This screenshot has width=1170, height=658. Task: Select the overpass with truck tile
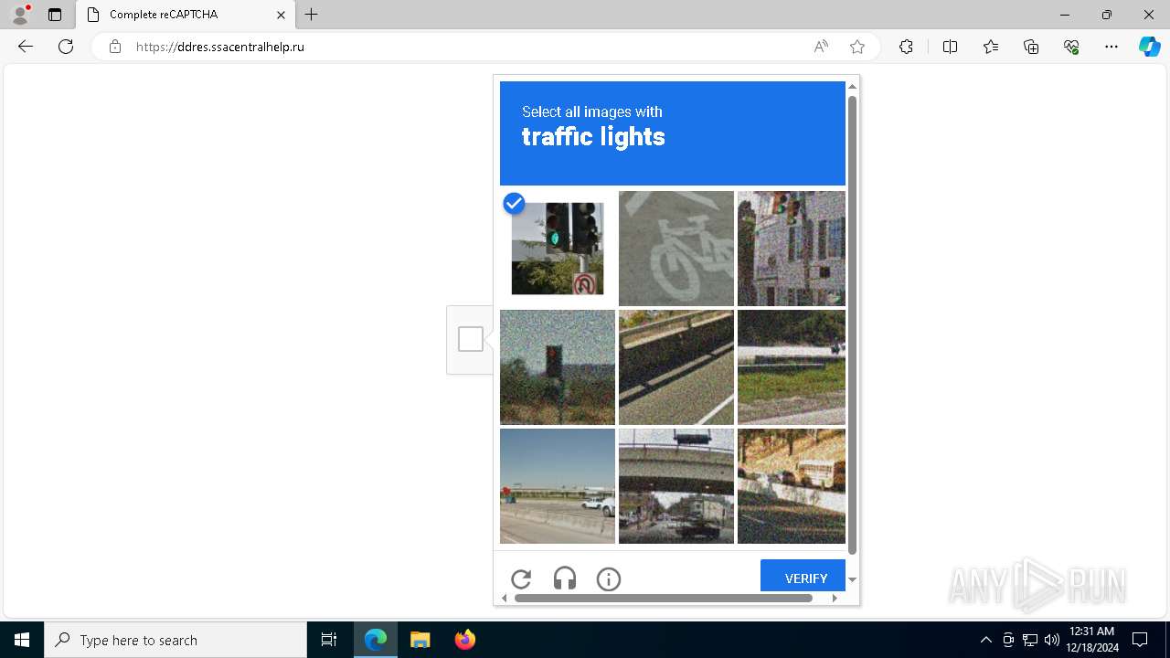[676, 486]
